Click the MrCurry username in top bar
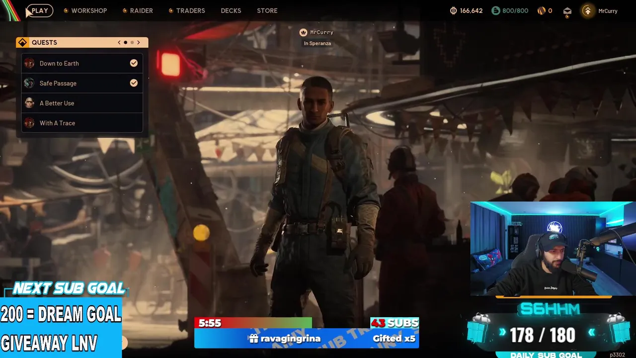Screen dimensions: 636x358 coord(608,10)
